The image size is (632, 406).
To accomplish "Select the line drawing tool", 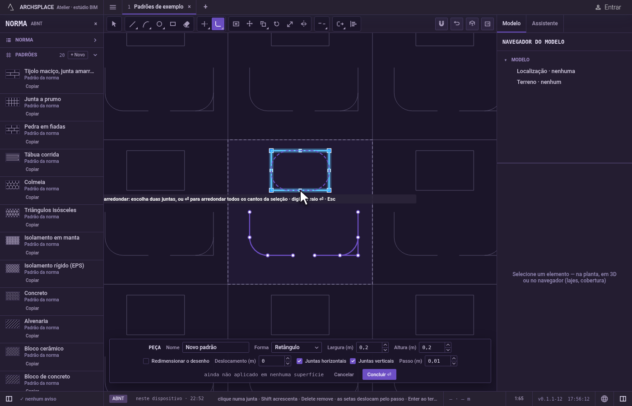I will pos(132,24).
